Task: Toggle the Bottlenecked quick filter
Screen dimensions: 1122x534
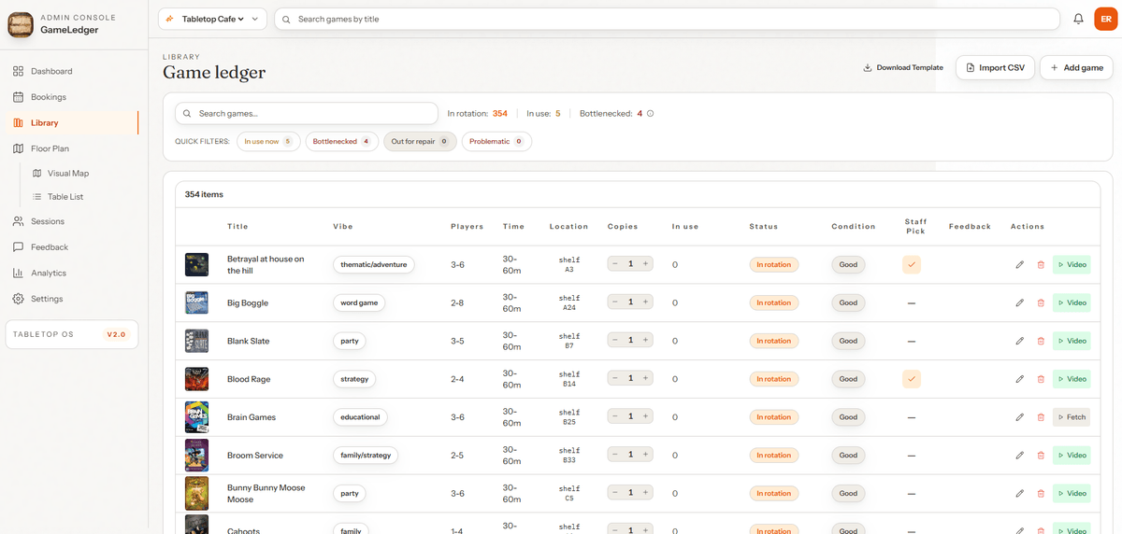Action: [x=341, y=142]
